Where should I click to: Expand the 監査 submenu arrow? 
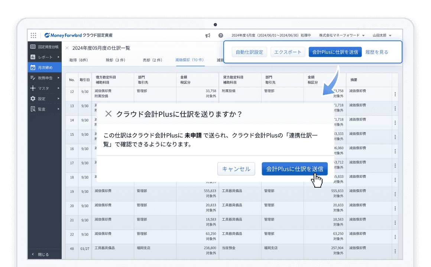click(58, 109)
